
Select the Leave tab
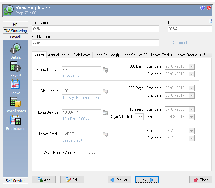pyautogui.click(x=39, y=54)
